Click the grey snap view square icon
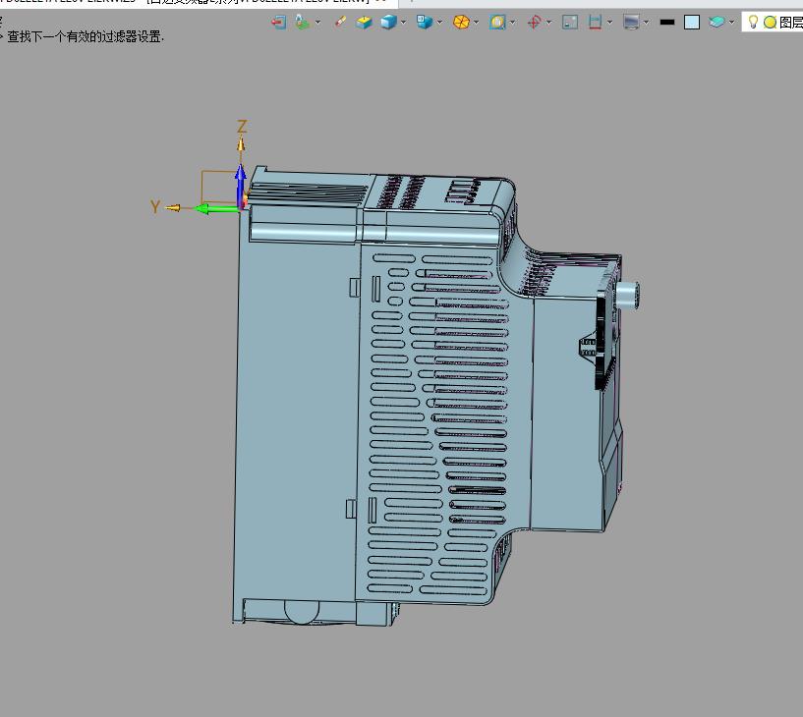Viewport: 803px width, 717px height. 570,22
